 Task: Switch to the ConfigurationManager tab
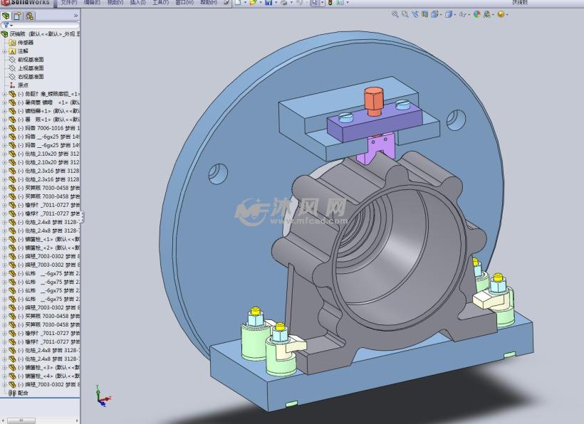[29, 15]
